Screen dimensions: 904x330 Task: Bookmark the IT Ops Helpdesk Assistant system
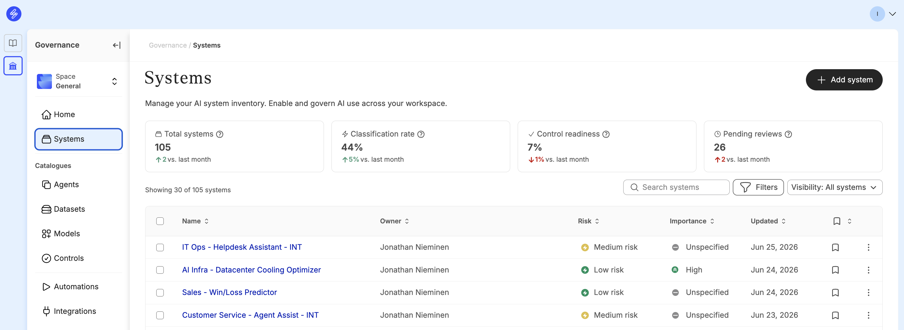click(835, 247)
